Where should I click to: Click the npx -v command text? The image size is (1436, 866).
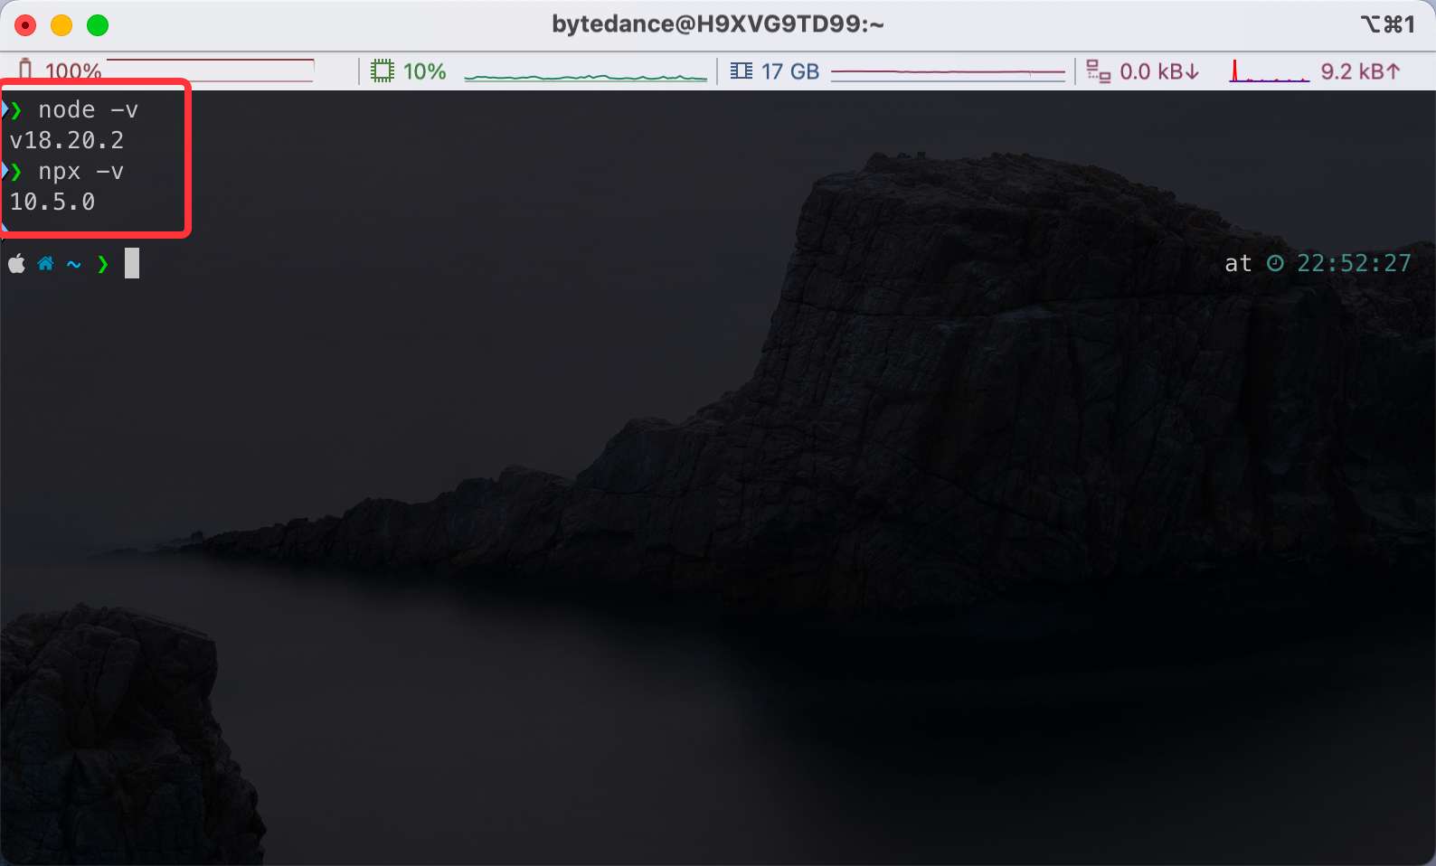[81, 172]
